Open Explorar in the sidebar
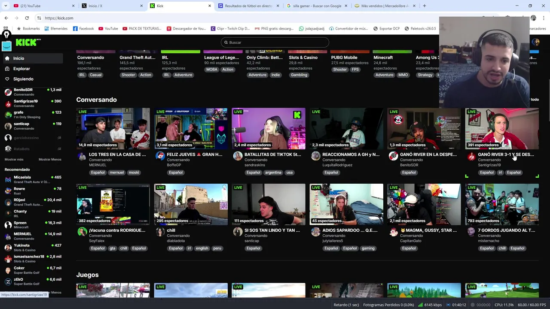The width and height of the screenshot is (550, 309). [21, 69]
